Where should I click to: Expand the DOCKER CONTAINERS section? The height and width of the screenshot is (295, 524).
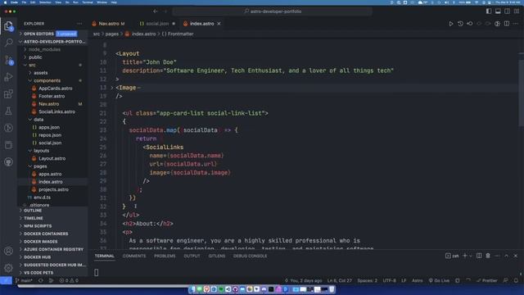(46, 234)
